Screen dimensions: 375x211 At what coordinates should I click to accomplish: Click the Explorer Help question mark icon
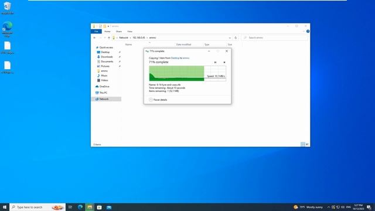[x=308, y=31]
